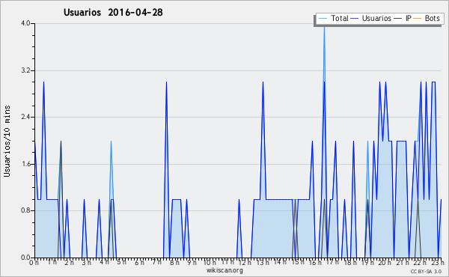Viewport: 449px width, 277px height.
Task: Click the '1 h' x-axis label
Action: point(52,262)
